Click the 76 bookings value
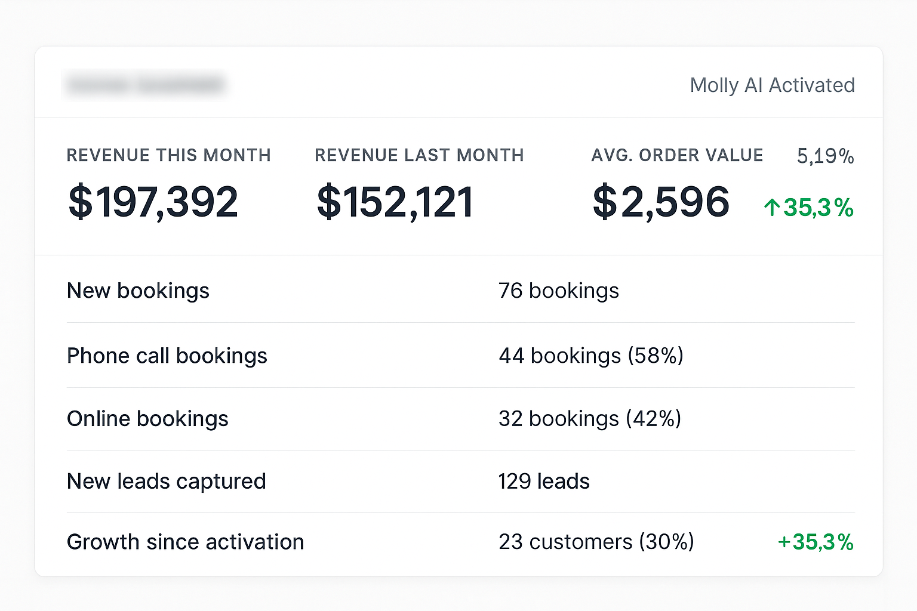The width and height of the screenshot is (917, 611). [x=558, y=291]
